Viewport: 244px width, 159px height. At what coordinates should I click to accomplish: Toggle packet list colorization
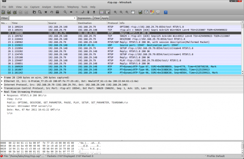point(102,12)
